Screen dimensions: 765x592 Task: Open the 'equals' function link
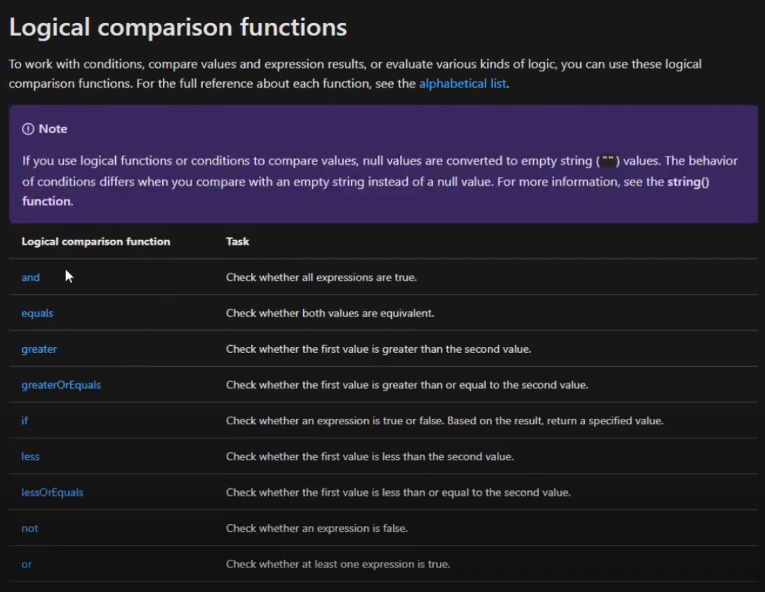tap(37, 314)
